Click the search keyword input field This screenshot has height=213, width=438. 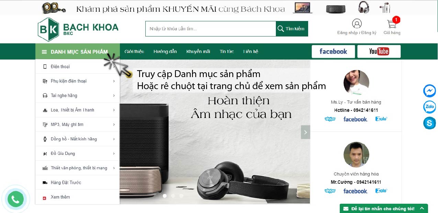211,29
